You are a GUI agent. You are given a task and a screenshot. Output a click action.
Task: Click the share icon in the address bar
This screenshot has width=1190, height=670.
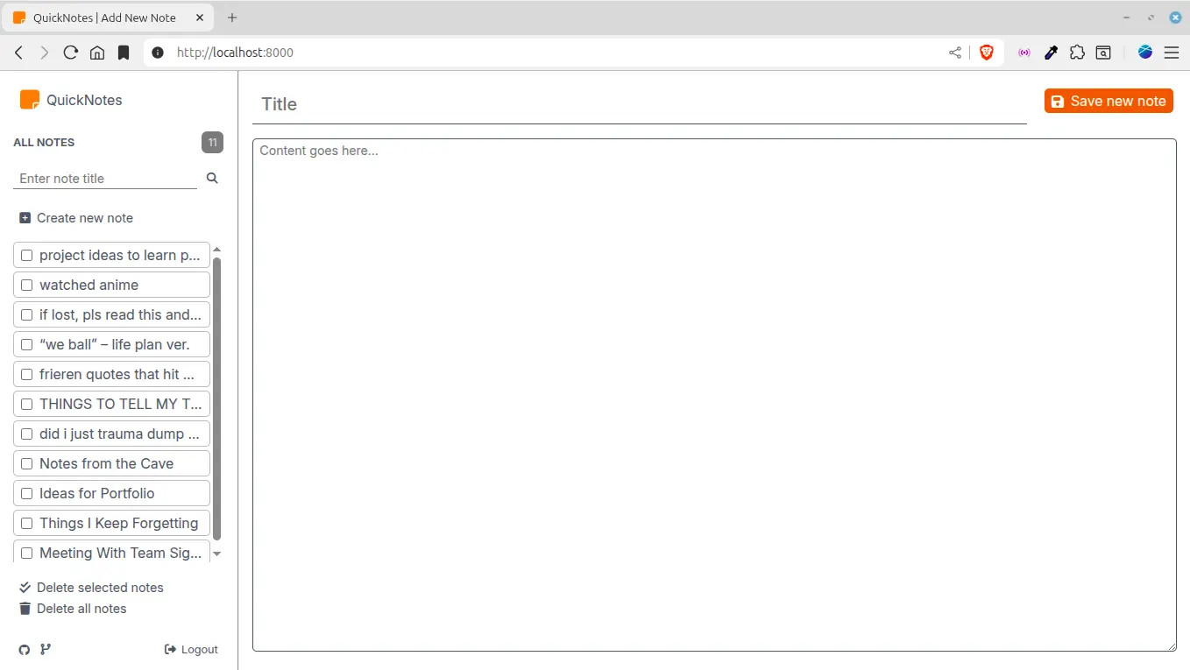(x=954, y=53)
